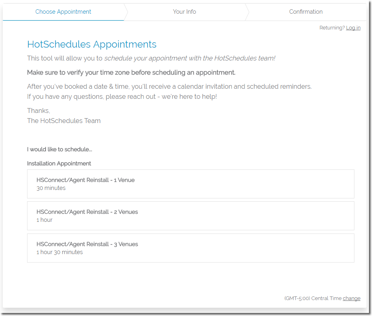Viewport: 373px width, 317px height.
Task: Click the calendar invitation reminder paragraph
Action: pos(169,87)
